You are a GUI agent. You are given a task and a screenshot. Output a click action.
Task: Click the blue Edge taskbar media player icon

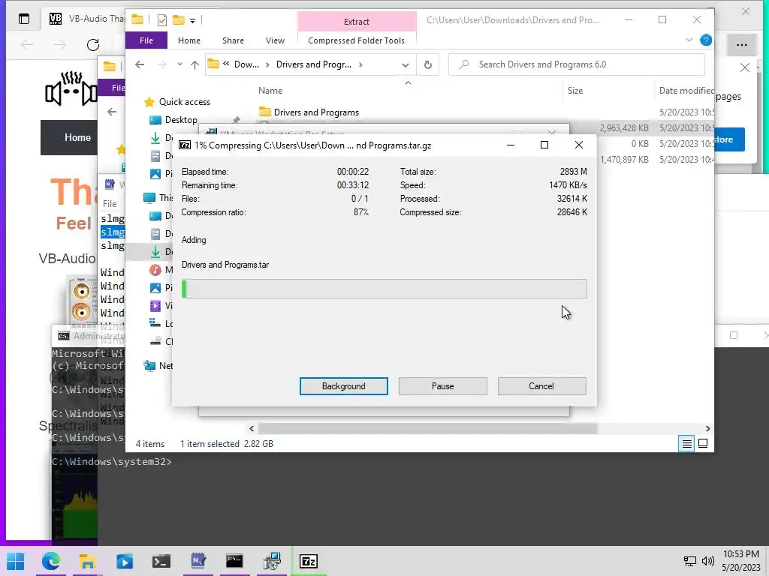125,561
